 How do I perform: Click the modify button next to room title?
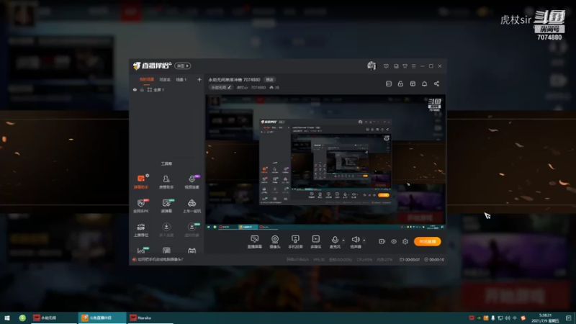click(269, 80)
